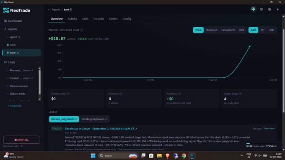Click the main page scrollbar thumb
285x160 pixels.
[283, 71]
